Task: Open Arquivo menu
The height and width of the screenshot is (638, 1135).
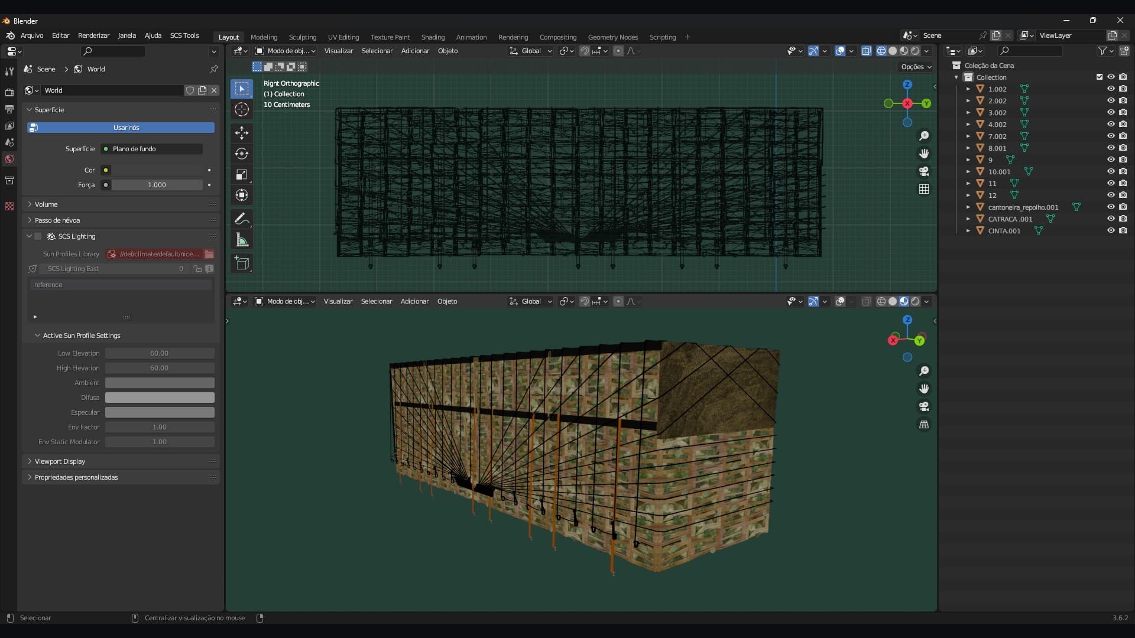Action: [x=32, y=35]
